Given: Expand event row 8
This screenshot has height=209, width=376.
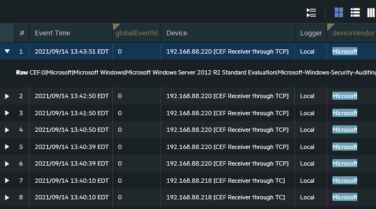Looking at the screenshot, I should (x=7, y=197).
